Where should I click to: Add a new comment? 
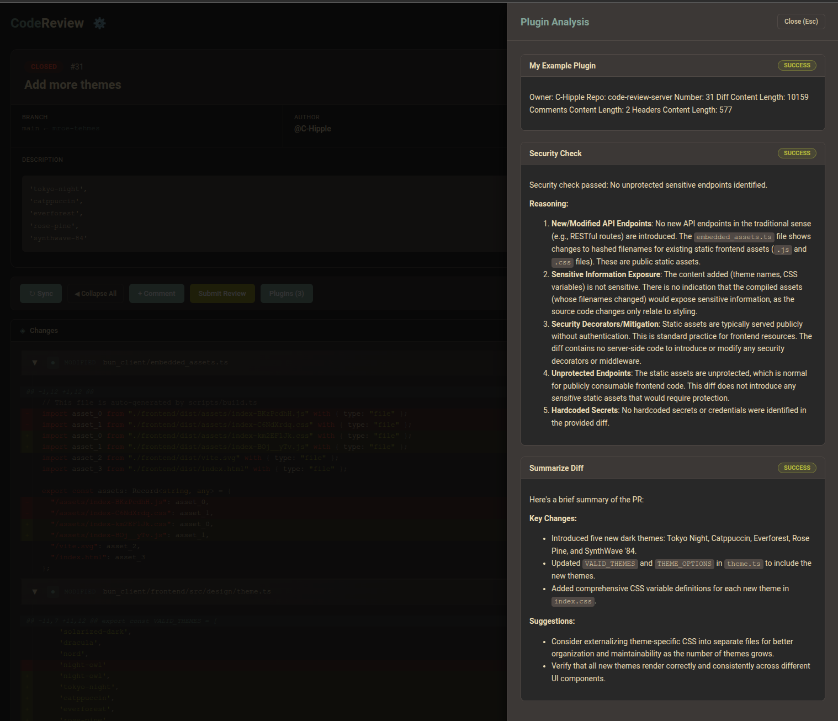157,294
